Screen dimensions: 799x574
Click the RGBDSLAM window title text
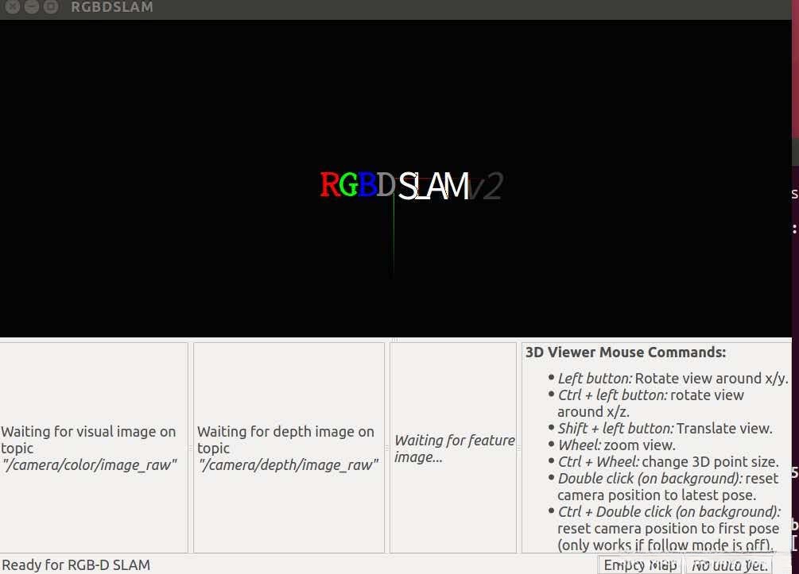pyautogui.click(x=111, y=7)
